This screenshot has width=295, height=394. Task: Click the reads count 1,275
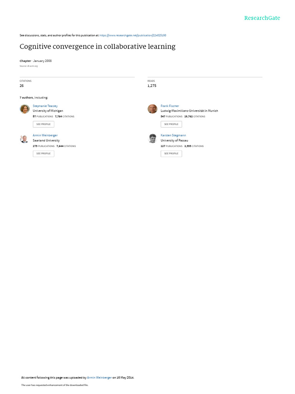click(x=152, y=86)
